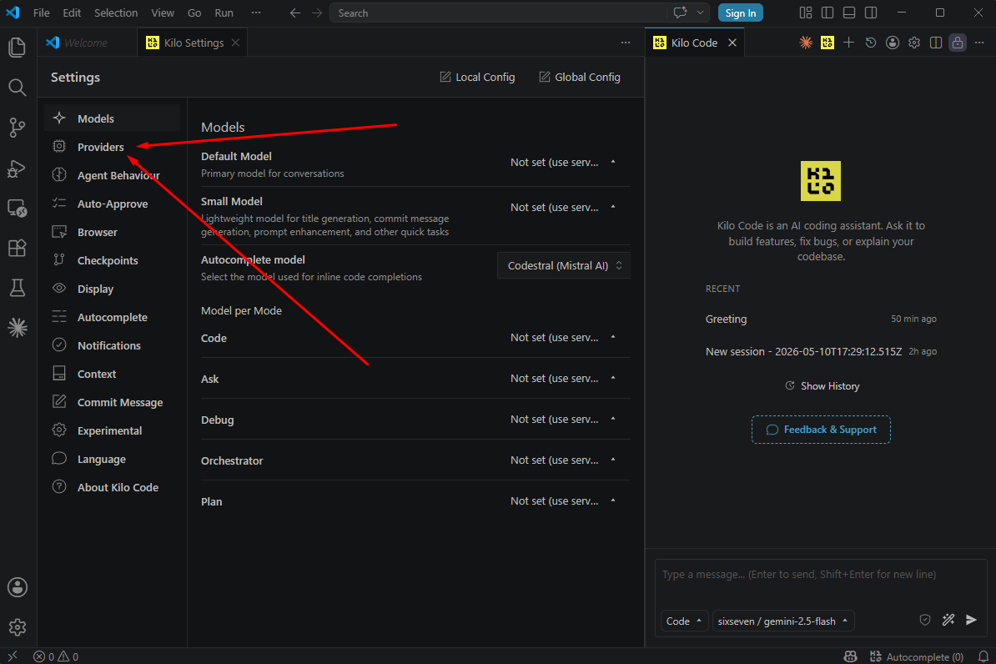Viewport: 996px width, 664px height.
Task: Click the enhance prompt magic wand icon
Action: point(948,620)
